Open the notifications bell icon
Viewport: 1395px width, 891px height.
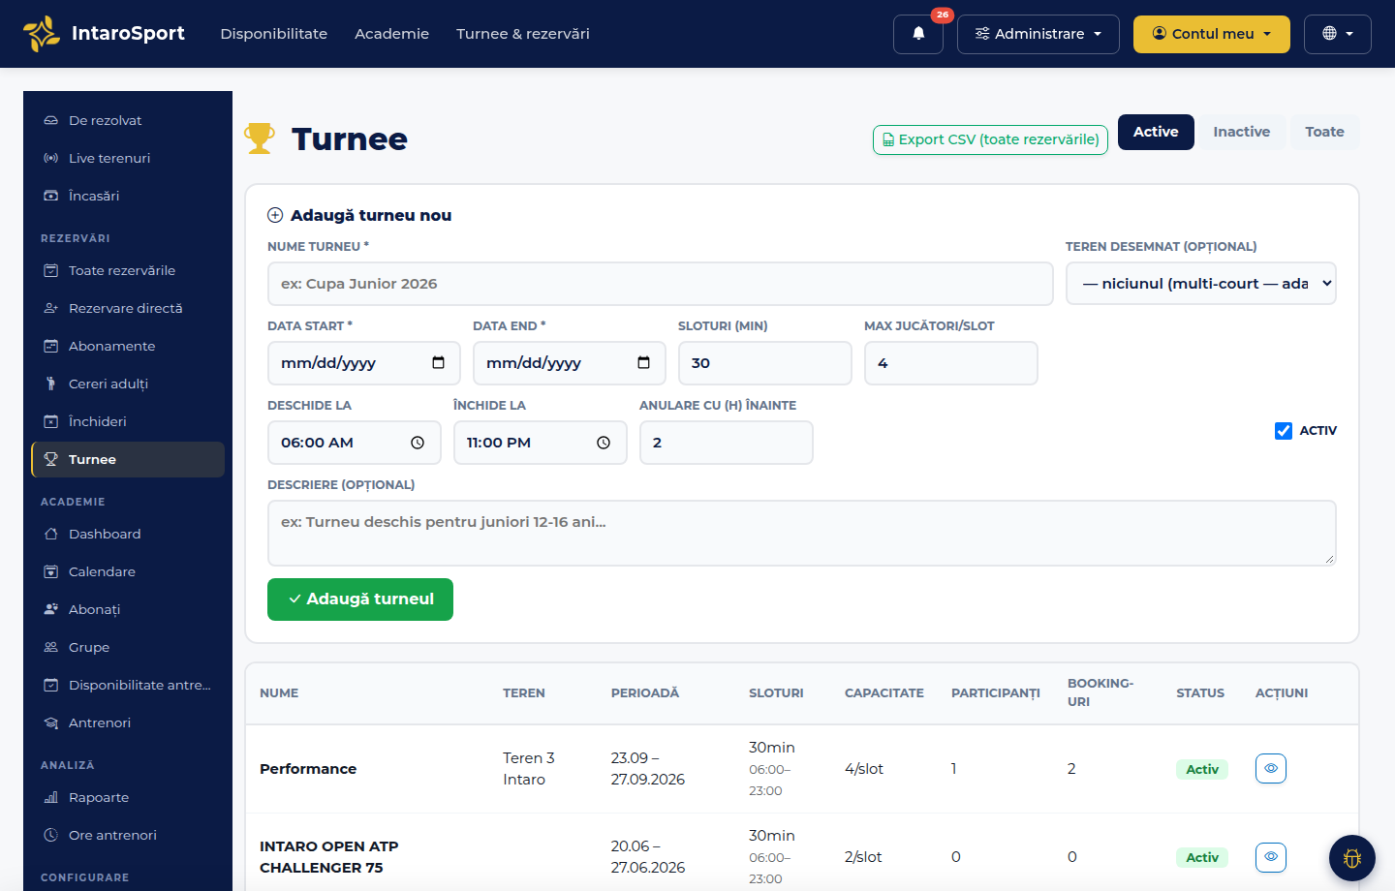pos(917,34)
